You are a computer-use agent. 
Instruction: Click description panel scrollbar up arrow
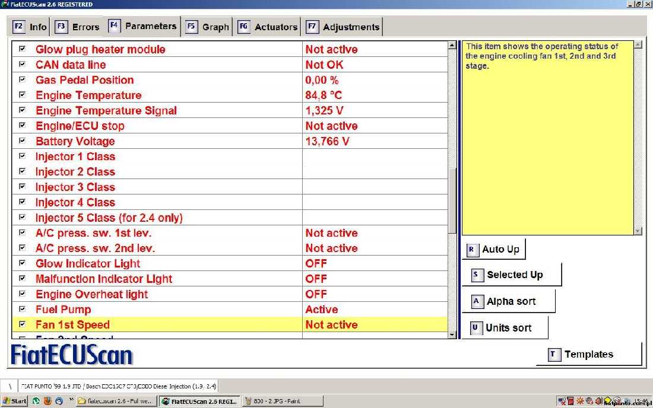click(638, 44)
